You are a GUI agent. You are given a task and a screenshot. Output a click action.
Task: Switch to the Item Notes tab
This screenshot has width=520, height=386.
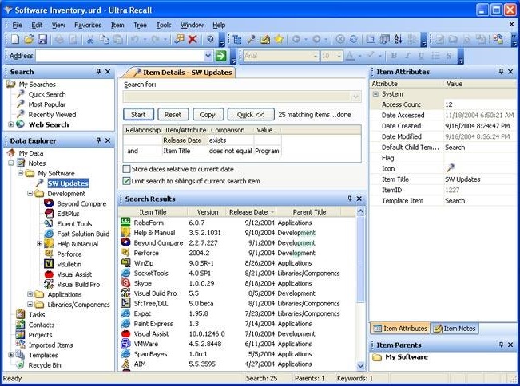click(455, 329)
